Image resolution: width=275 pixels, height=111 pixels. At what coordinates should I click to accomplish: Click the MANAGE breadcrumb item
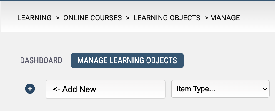tap(225, 18)
